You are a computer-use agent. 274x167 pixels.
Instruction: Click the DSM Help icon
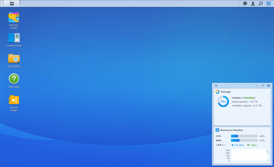pos(14,79)
